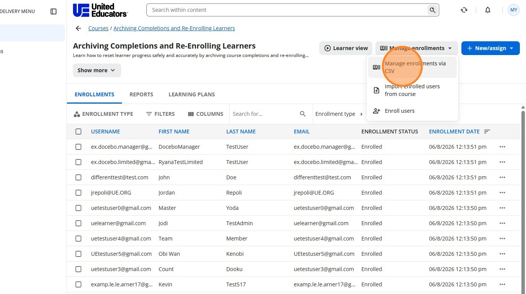This screenshot has width=526, height=294.
Task: Expand the Show more description
Action: pos(97,70)
